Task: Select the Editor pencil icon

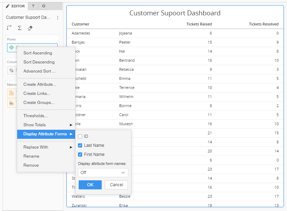Action: 8,6
